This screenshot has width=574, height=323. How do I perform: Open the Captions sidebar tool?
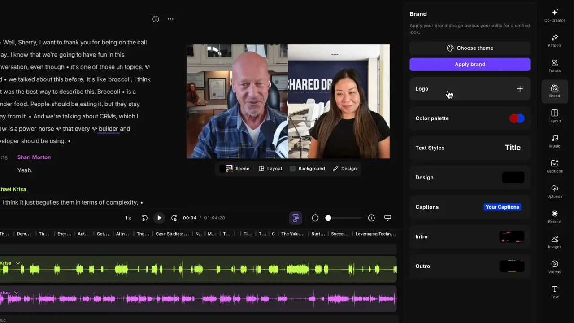[555, 166]
